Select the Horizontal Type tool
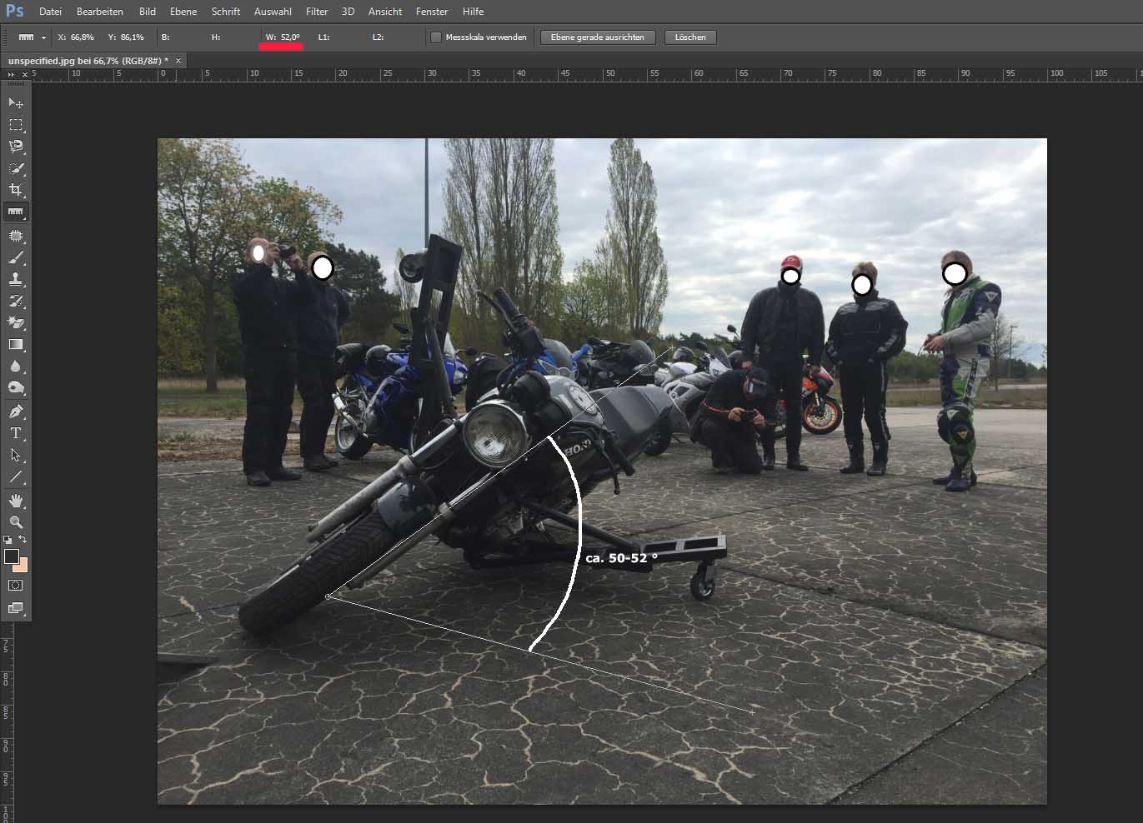1143x823 pixels. click(16, 433)
